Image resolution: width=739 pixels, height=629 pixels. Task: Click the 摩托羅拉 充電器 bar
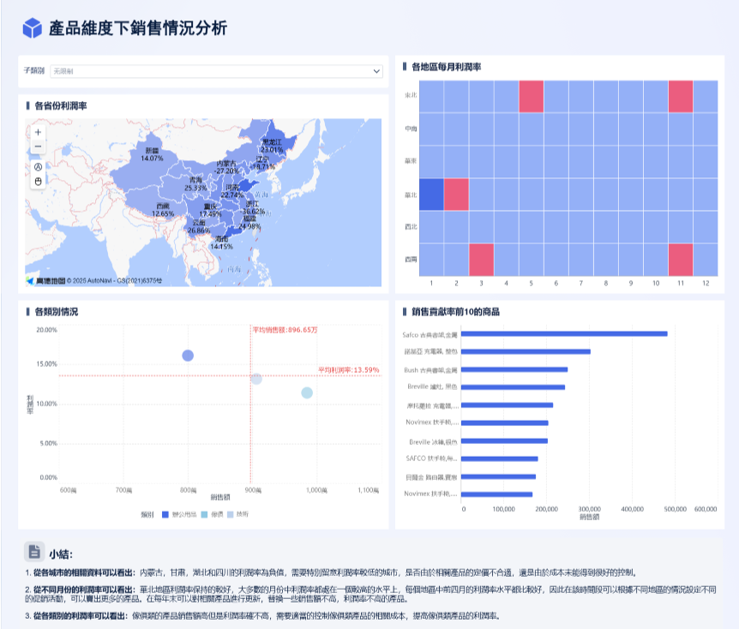pos(508,405)
